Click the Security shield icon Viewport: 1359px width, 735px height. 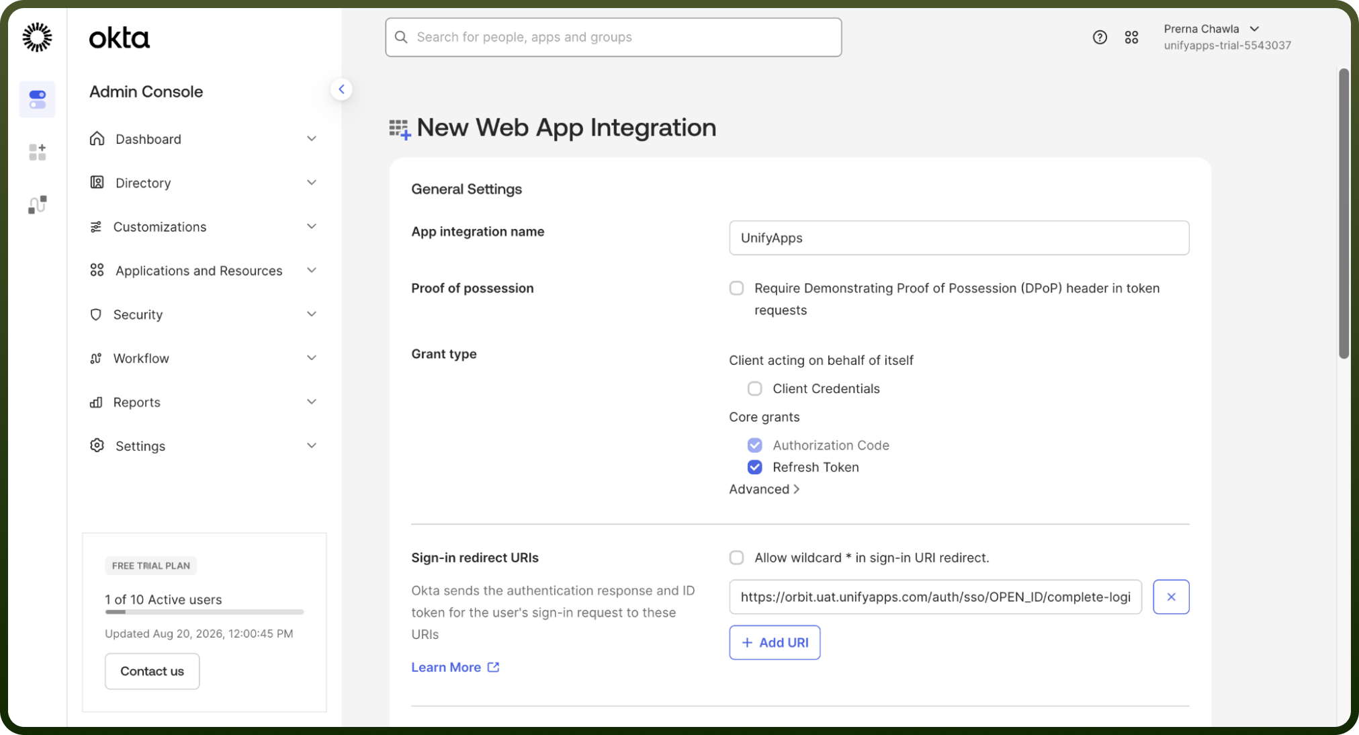(96, 314)
